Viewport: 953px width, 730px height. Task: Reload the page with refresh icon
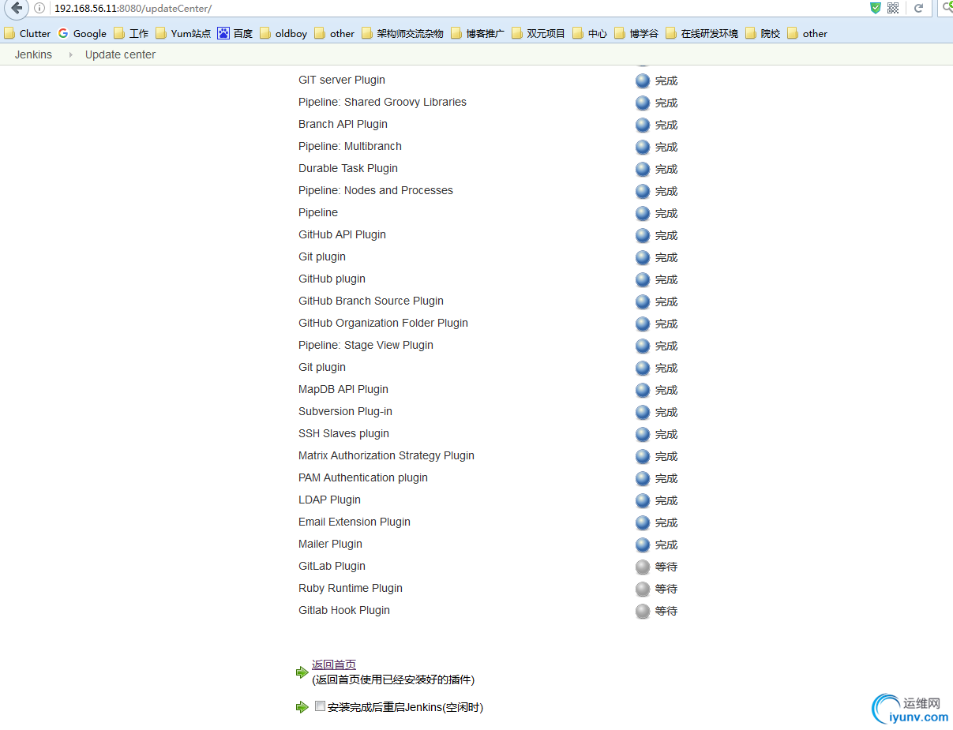click(918, 8)
